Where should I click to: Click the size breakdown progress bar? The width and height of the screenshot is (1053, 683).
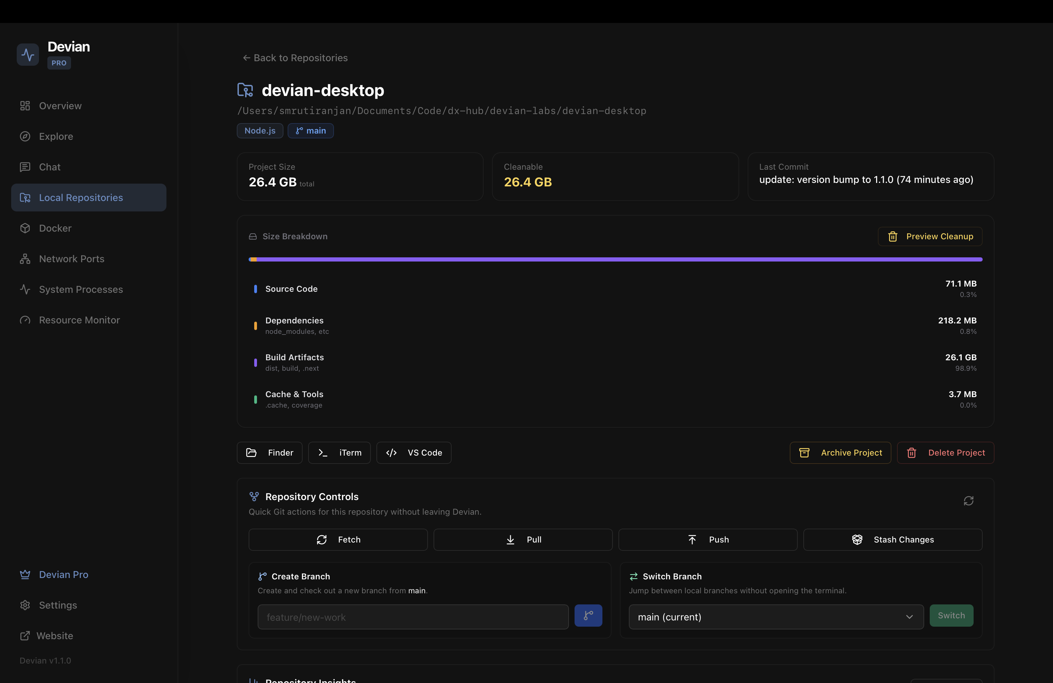coord(615,259)
